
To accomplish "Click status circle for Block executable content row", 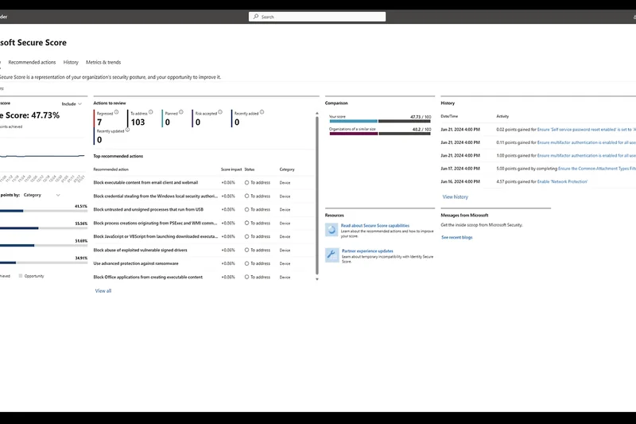I will pyautogui.click(x=246, y=183).
